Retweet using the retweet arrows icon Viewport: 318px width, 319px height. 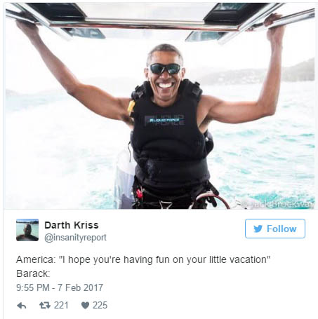(45, 305)
